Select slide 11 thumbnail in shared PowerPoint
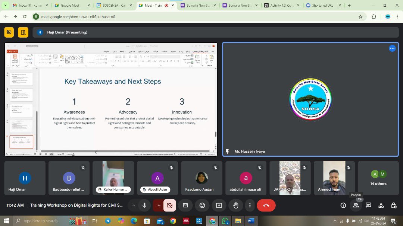403x226 pixels. pyautogui.click(x=21, y=142)
